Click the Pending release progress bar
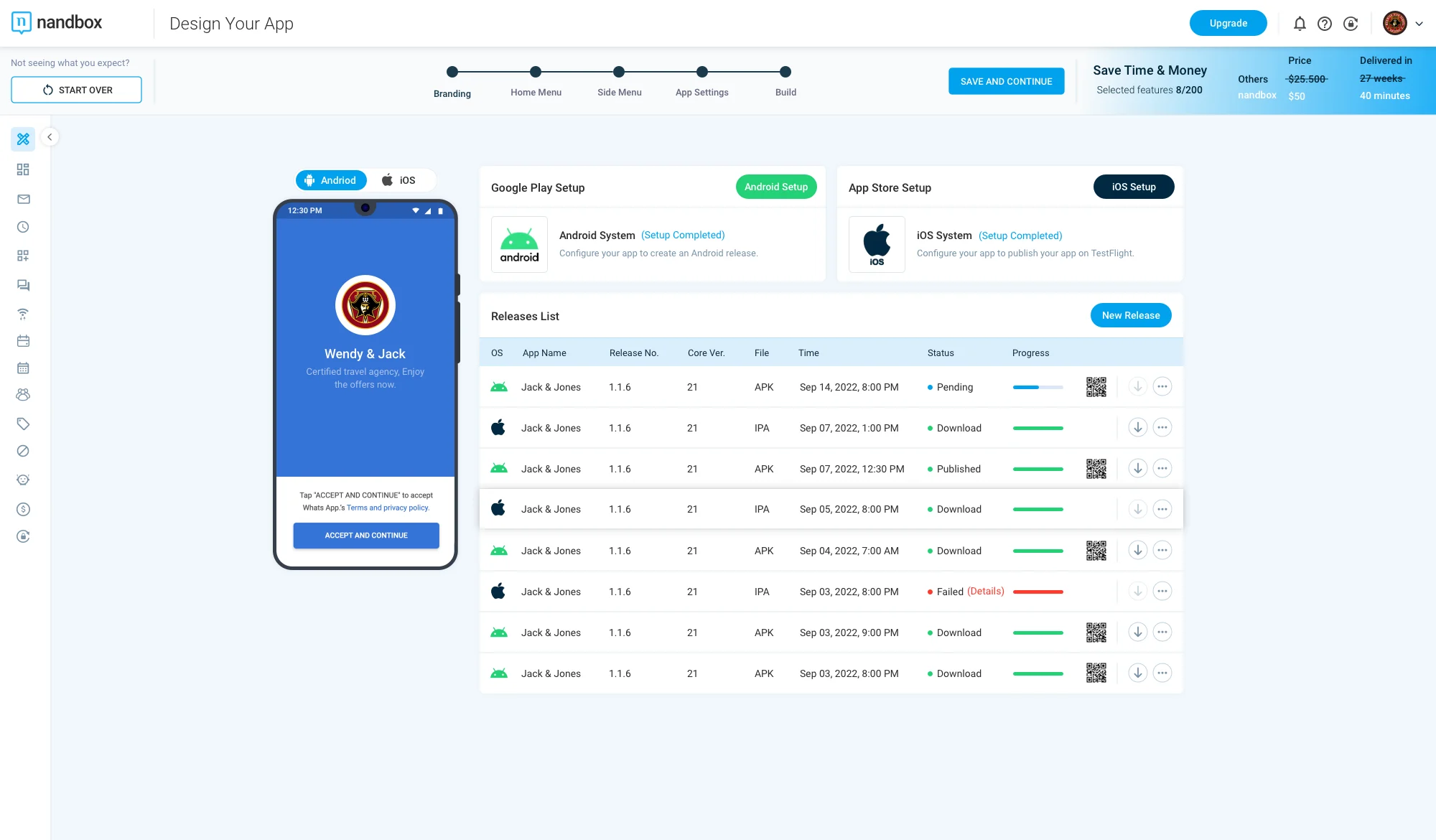Image resolution: width=1436 pixels, height=840 pixels. coord(1038,386)
